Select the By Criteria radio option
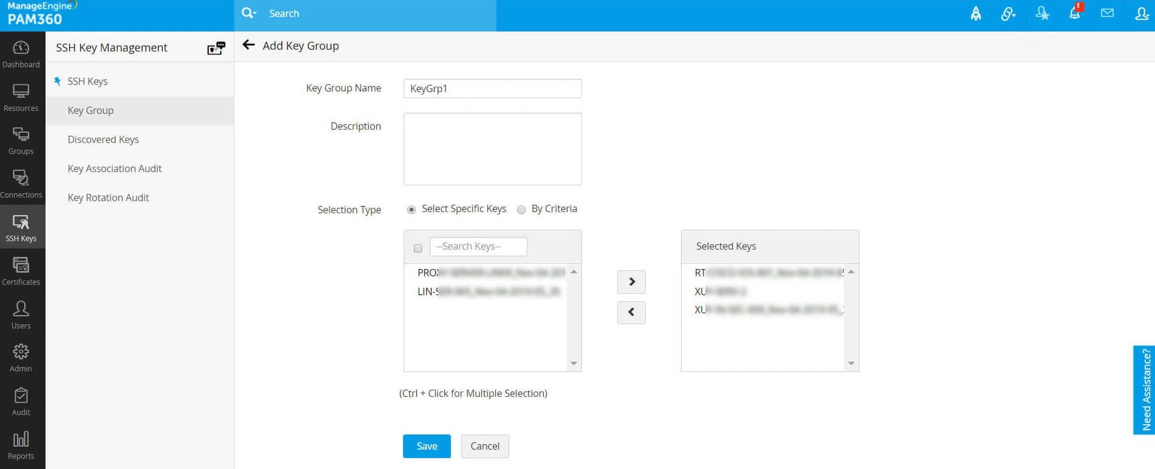Viewport: 1155px width, 469px height. 521,210
